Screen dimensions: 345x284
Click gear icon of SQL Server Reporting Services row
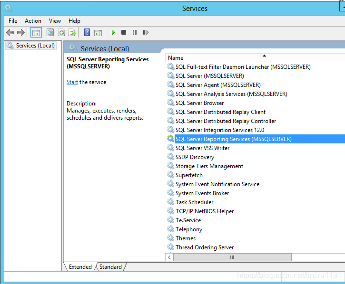click(170, 139)
